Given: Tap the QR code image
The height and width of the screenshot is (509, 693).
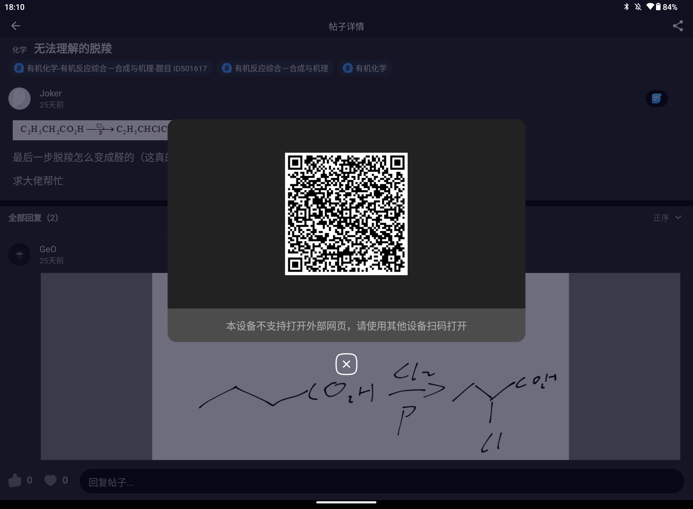Looking at the screenshot, I should 346,214.
